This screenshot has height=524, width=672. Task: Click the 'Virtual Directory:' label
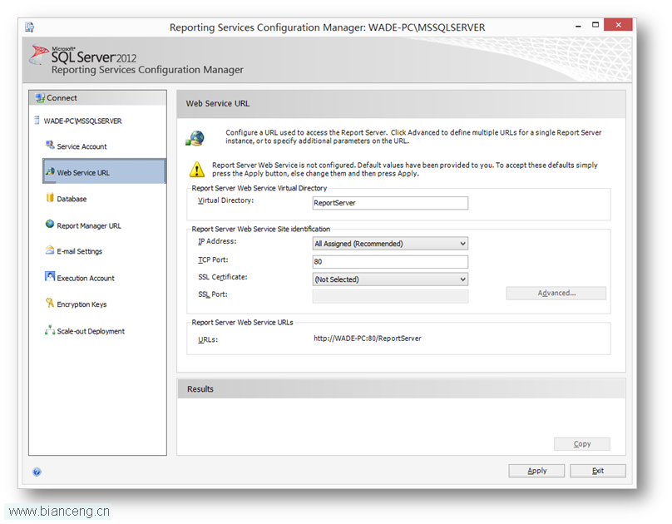pyautogui.click(x=225, y=200)
